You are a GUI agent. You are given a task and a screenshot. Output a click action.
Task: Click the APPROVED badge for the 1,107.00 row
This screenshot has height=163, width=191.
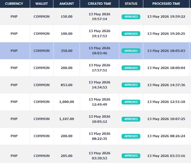tap(131, 119)
